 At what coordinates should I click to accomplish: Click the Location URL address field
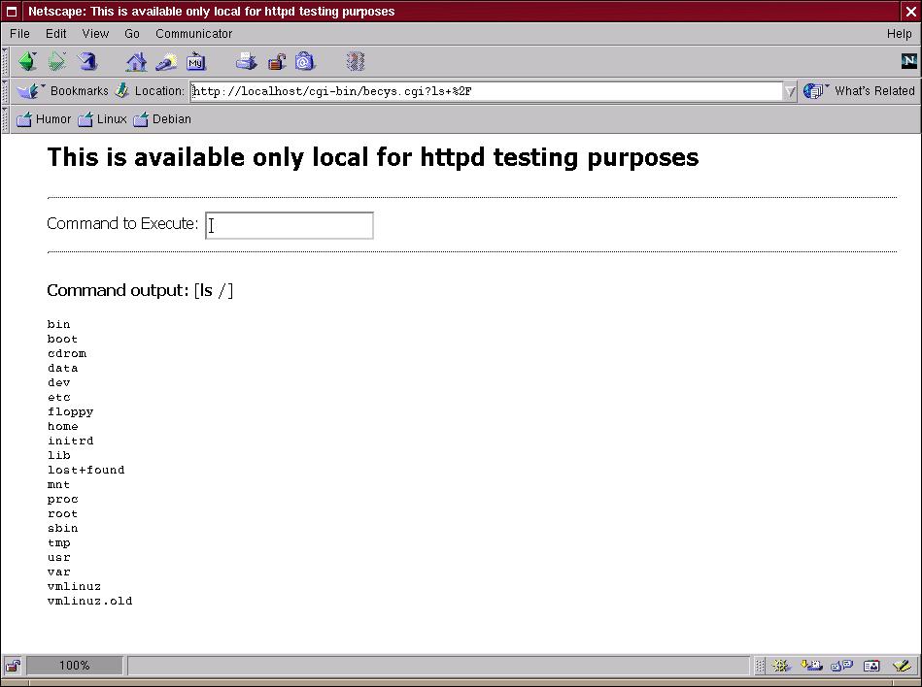[486, 91]
